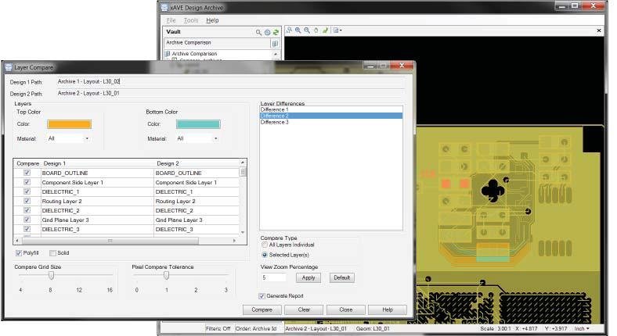The image size is (617, 336).
Task: Click the Filters: Off status entry
Action: pos(218,329)
